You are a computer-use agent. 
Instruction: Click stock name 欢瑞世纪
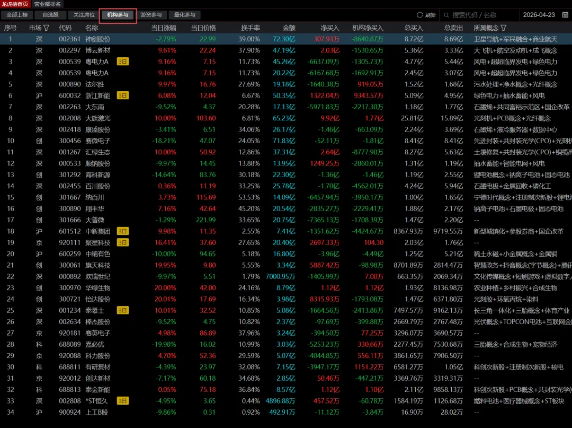tap(98, 276)
